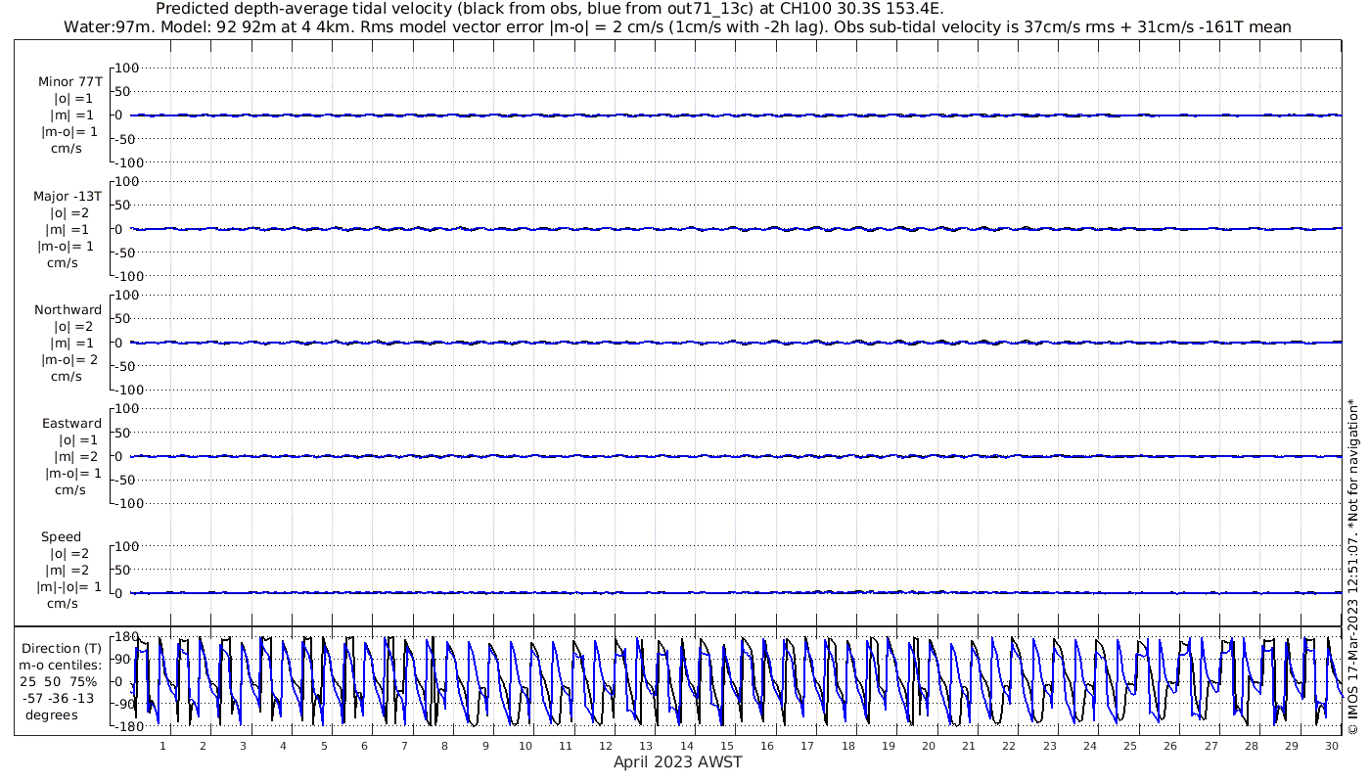
Task: Click '|m-o|= 2' under Northward
Action: [x=68, y=359]
